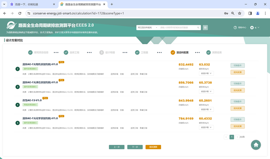Go to the greyed-out step number 3
The width and height of the screenshot is (270, 159).
pos(102,52)
